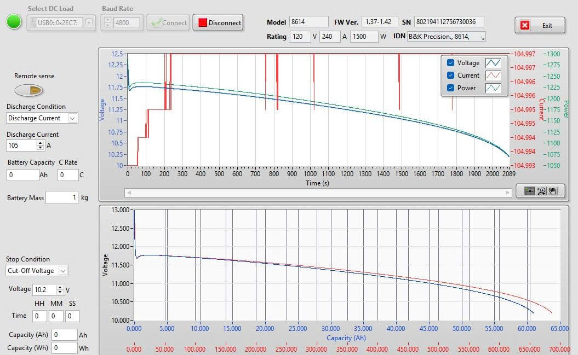
Task: Uncheck the Current plot checkbox
Action: point(450,75)
